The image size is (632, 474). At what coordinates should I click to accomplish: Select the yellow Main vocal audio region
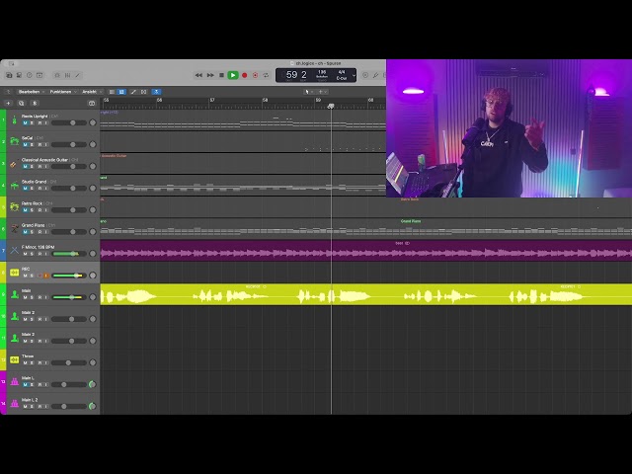[x=366, y=294]
